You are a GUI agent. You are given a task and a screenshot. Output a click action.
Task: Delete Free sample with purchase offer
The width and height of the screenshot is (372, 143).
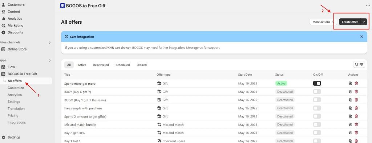356,108
